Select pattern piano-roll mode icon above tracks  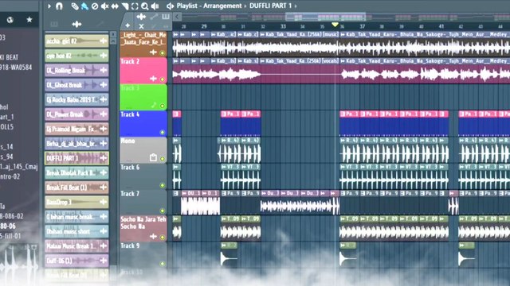(x=166, y=17)
